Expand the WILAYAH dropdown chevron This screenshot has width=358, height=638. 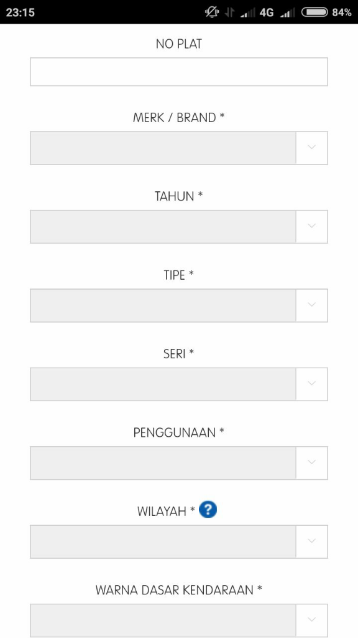(312, 541)
